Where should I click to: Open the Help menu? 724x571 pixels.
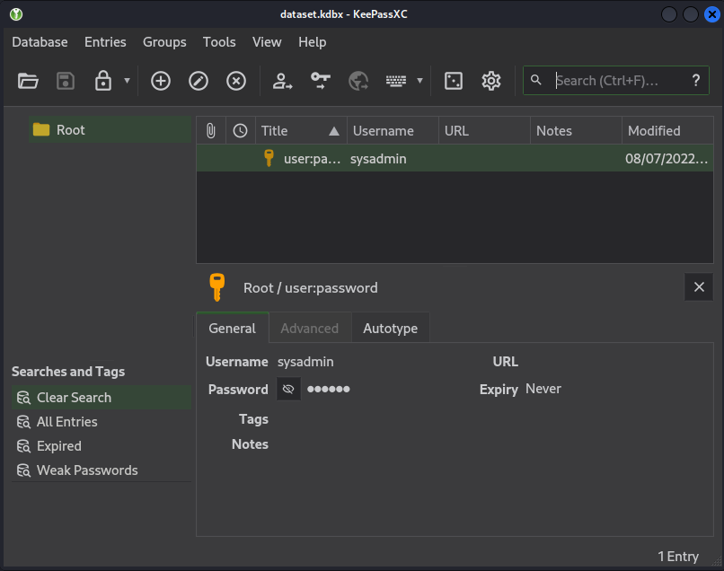tap(312, 42)
